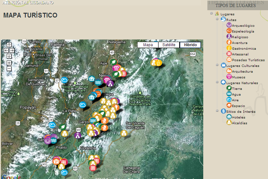Click the Arqueológico icon in the places tree
This screenshot has width=268, height=179.
229,25
